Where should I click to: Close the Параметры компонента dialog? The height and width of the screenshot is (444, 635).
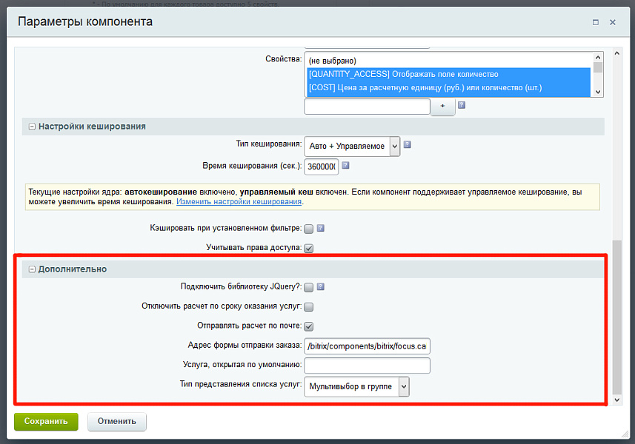click(x=613, y=22)
